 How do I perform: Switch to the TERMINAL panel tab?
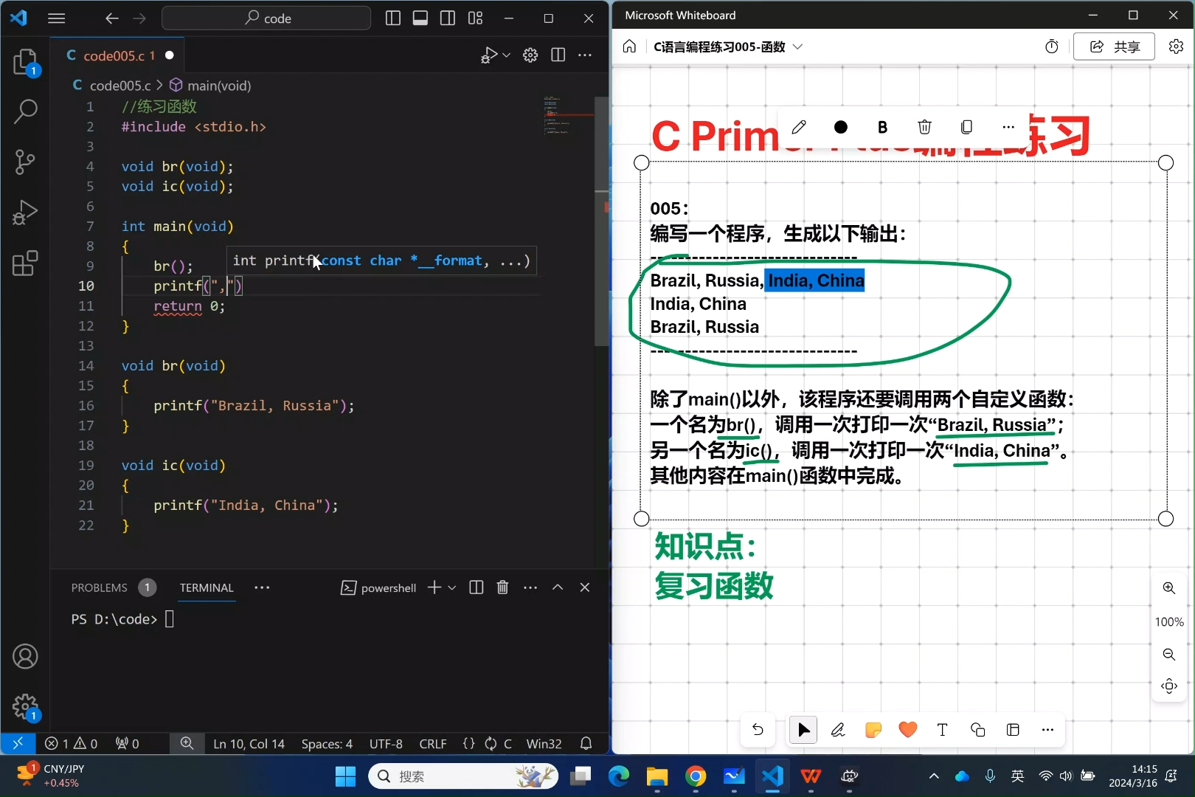207,587
